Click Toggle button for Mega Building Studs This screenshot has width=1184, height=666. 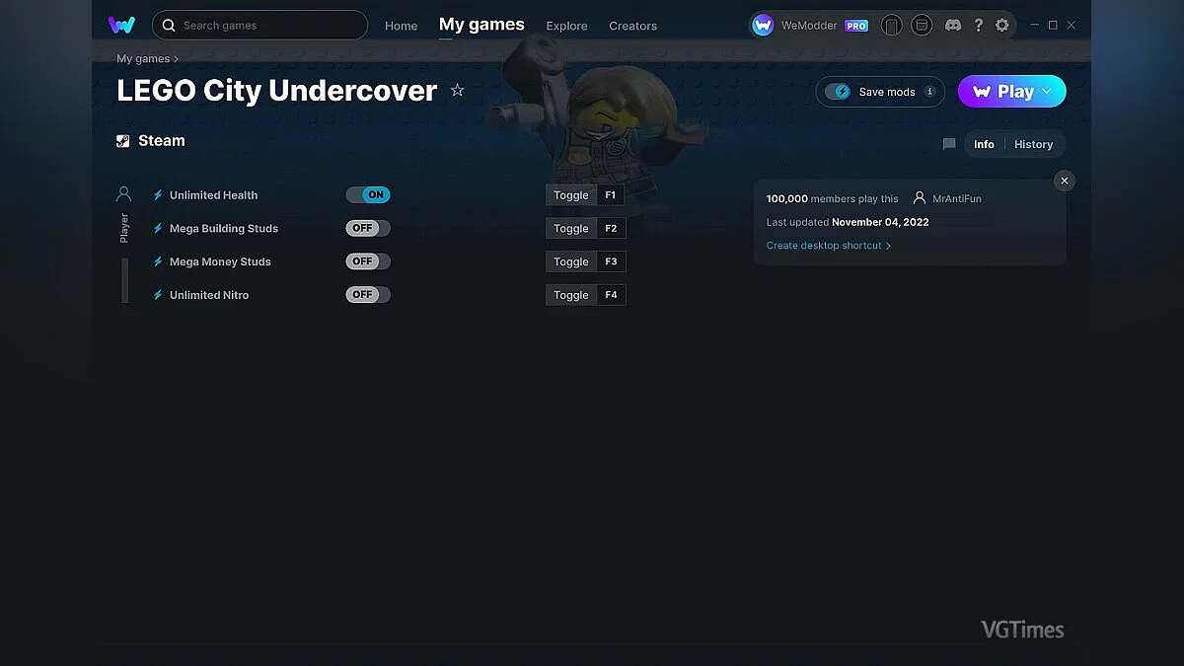pyautogui.click(x=570, y=229)
